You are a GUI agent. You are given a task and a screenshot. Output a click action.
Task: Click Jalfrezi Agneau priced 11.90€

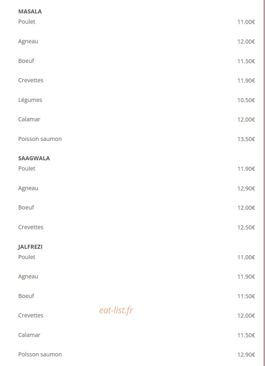pyautogui.click(x=28, y=276)
